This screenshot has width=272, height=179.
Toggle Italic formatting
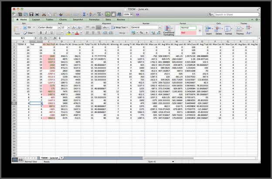pyautogui.click(x=46, y=33)
